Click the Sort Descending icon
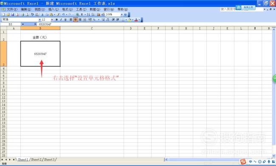 point(93,14)
